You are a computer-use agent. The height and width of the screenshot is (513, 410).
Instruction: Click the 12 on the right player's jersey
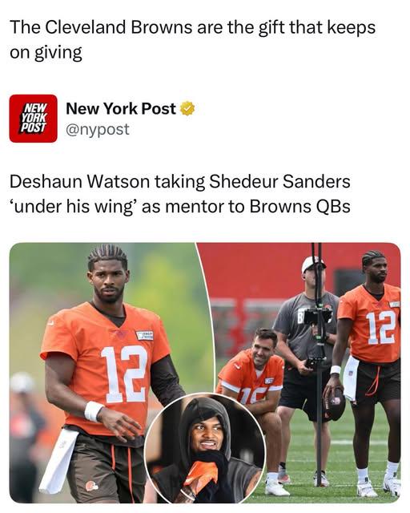[x=381, y=328]
